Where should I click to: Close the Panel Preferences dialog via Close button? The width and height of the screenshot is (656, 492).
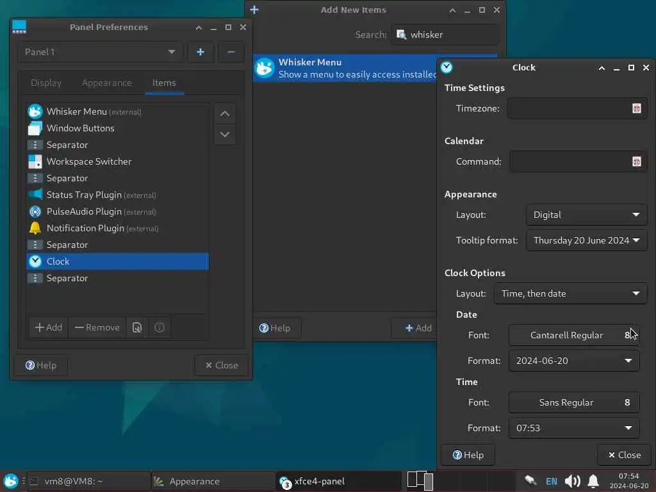coord(221,365)
